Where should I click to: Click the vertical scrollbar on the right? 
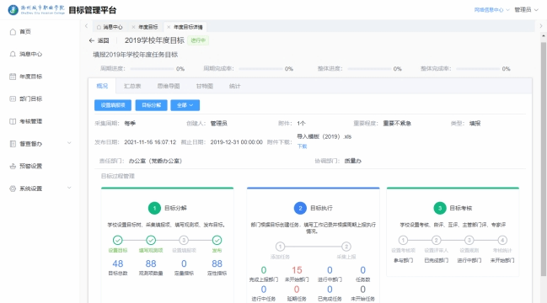[x=544, y=159]
